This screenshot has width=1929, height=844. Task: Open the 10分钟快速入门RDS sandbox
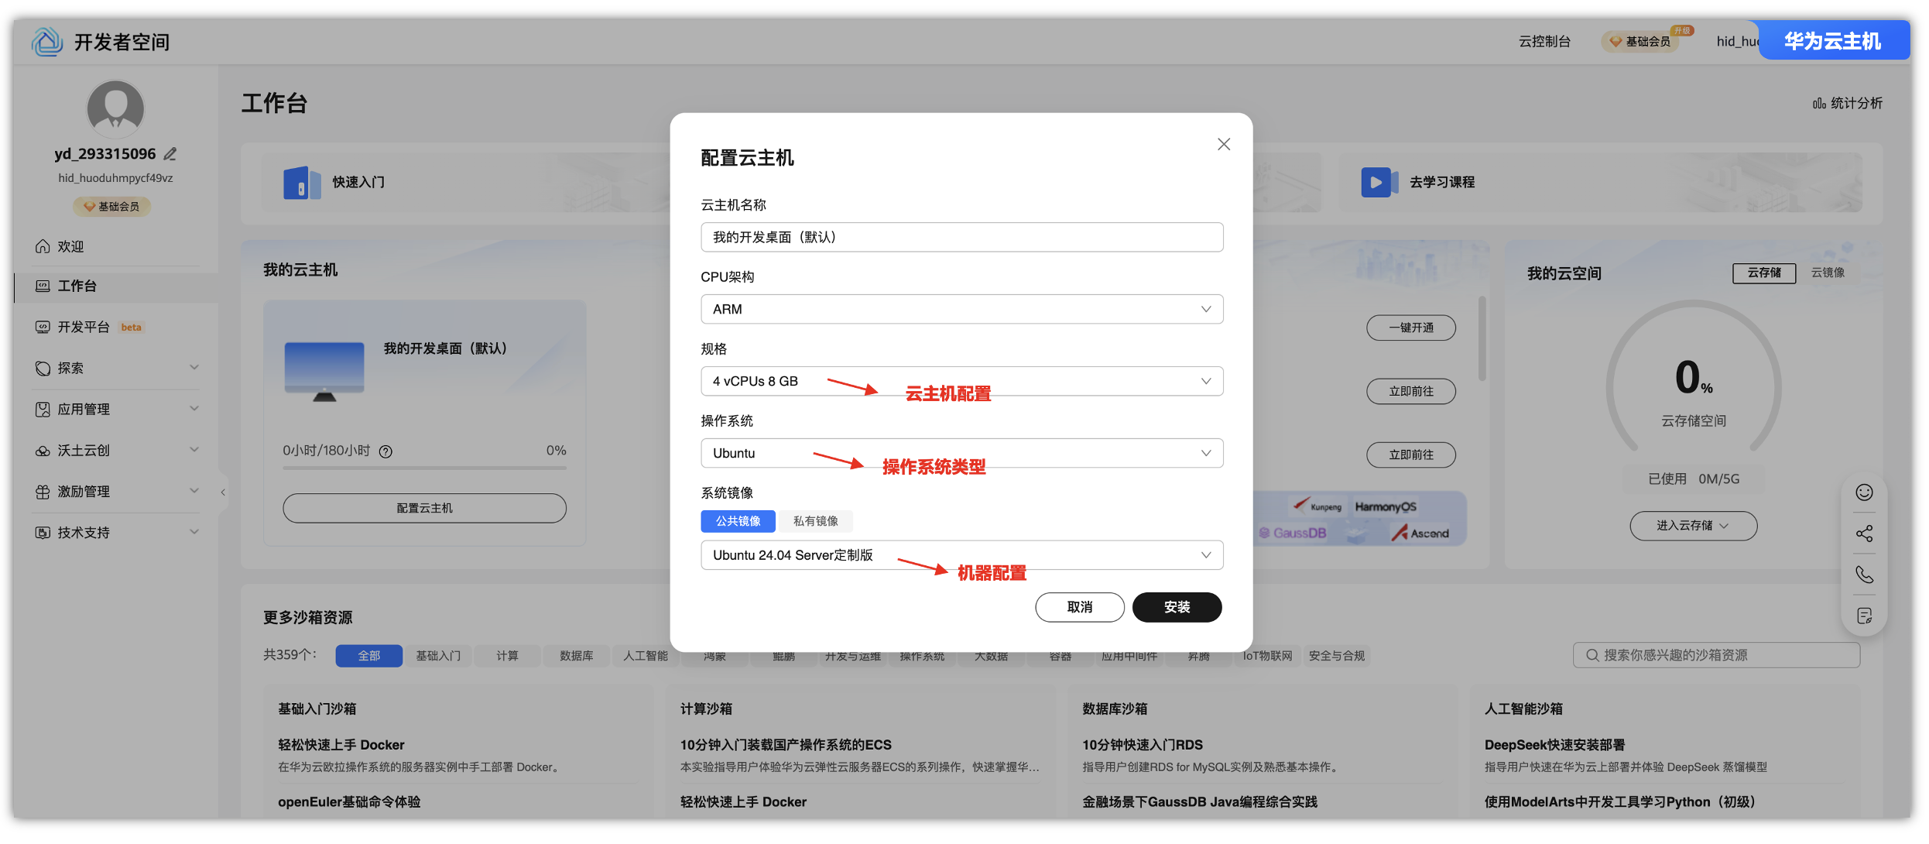click(1143, 745)
